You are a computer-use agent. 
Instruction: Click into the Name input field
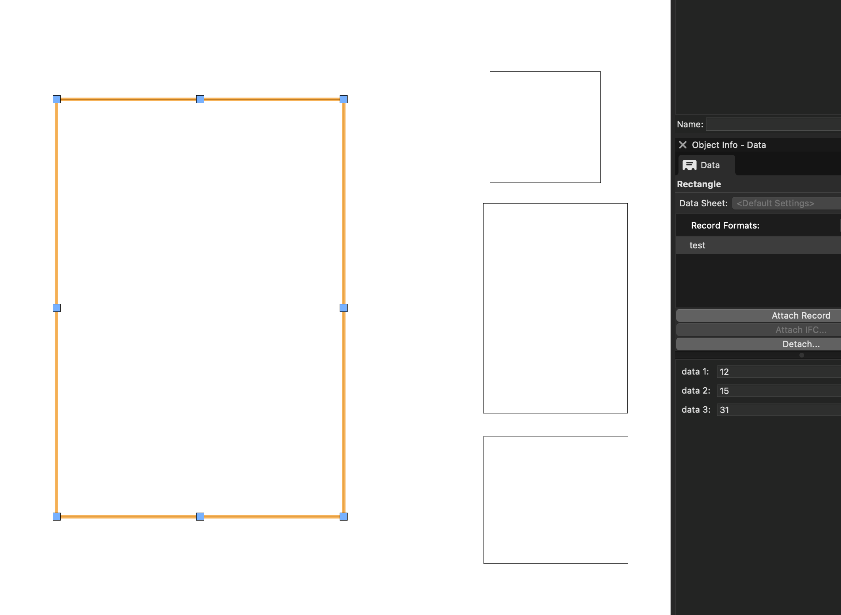[773, 124]
